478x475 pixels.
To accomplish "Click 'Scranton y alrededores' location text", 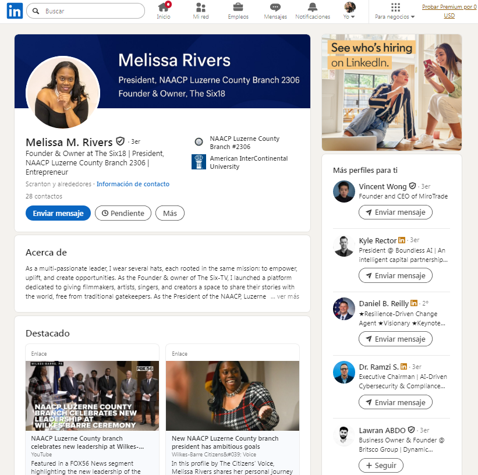I will (x=58, y=184).
